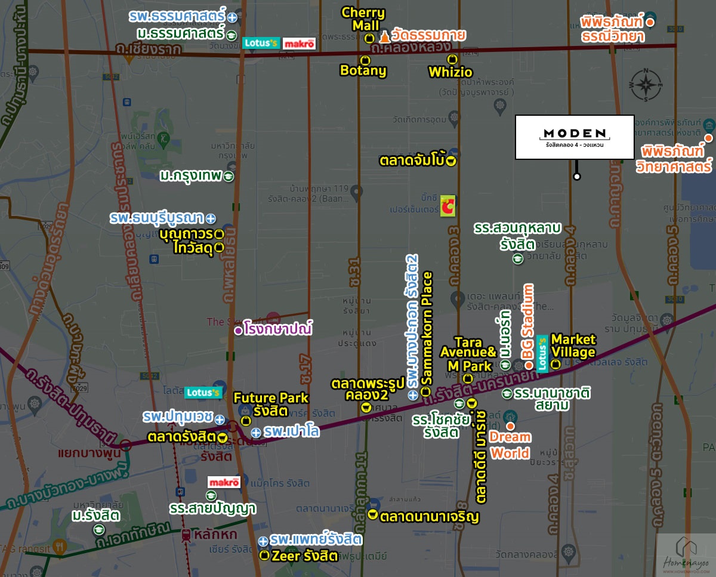Viewport: 716px width, 577px height.
Task: Select the "Dream World" label
Action: (x=510, y=445)
